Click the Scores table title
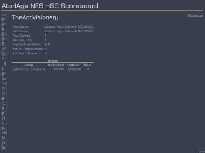205x153 pixels. [53, 61]
